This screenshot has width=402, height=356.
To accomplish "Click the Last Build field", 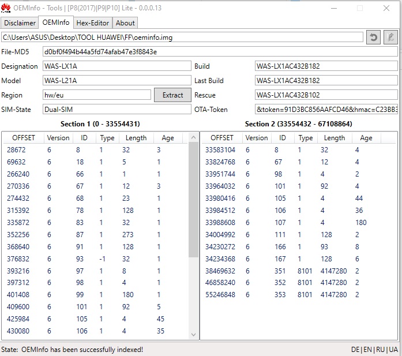I will (x=326, y=81).
